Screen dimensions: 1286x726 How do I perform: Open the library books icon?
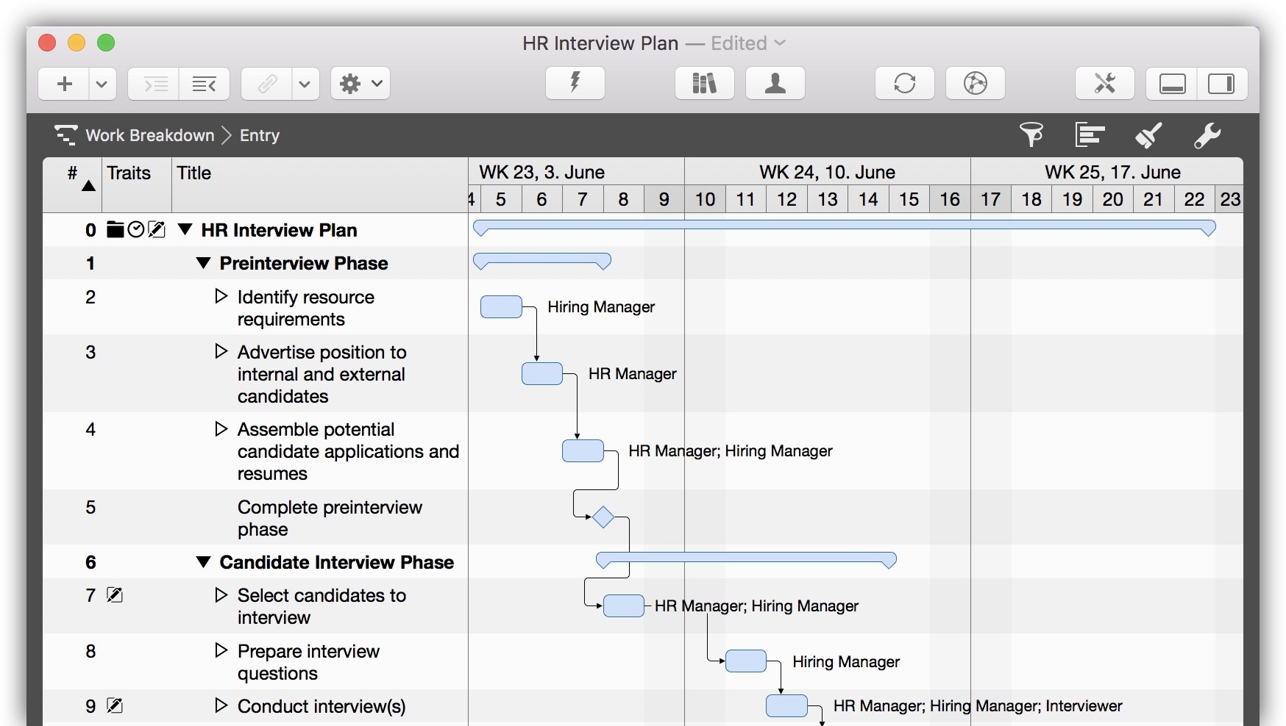(x=704, y=83)
